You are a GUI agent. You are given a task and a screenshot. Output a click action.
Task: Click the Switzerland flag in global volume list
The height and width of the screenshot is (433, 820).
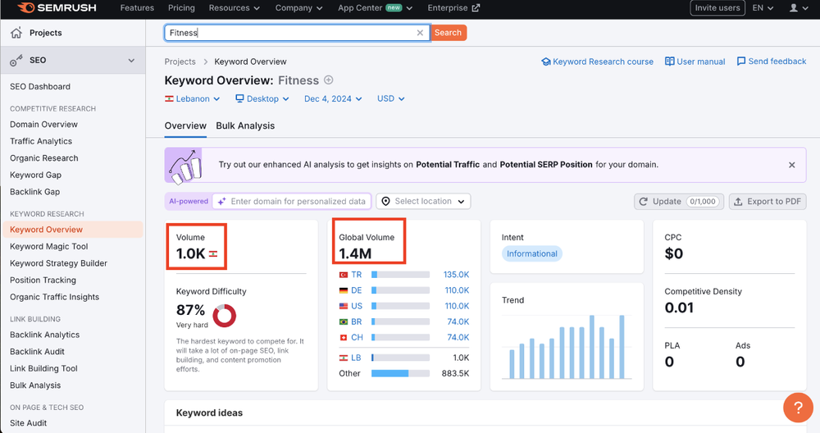pos(344,337)
